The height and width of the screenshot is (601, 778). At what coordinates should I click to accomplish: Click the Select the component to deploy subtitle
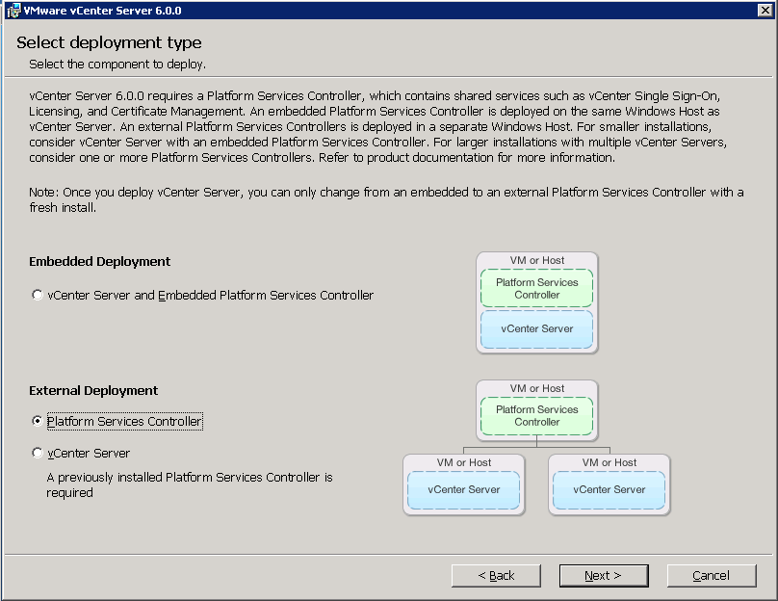117,65
